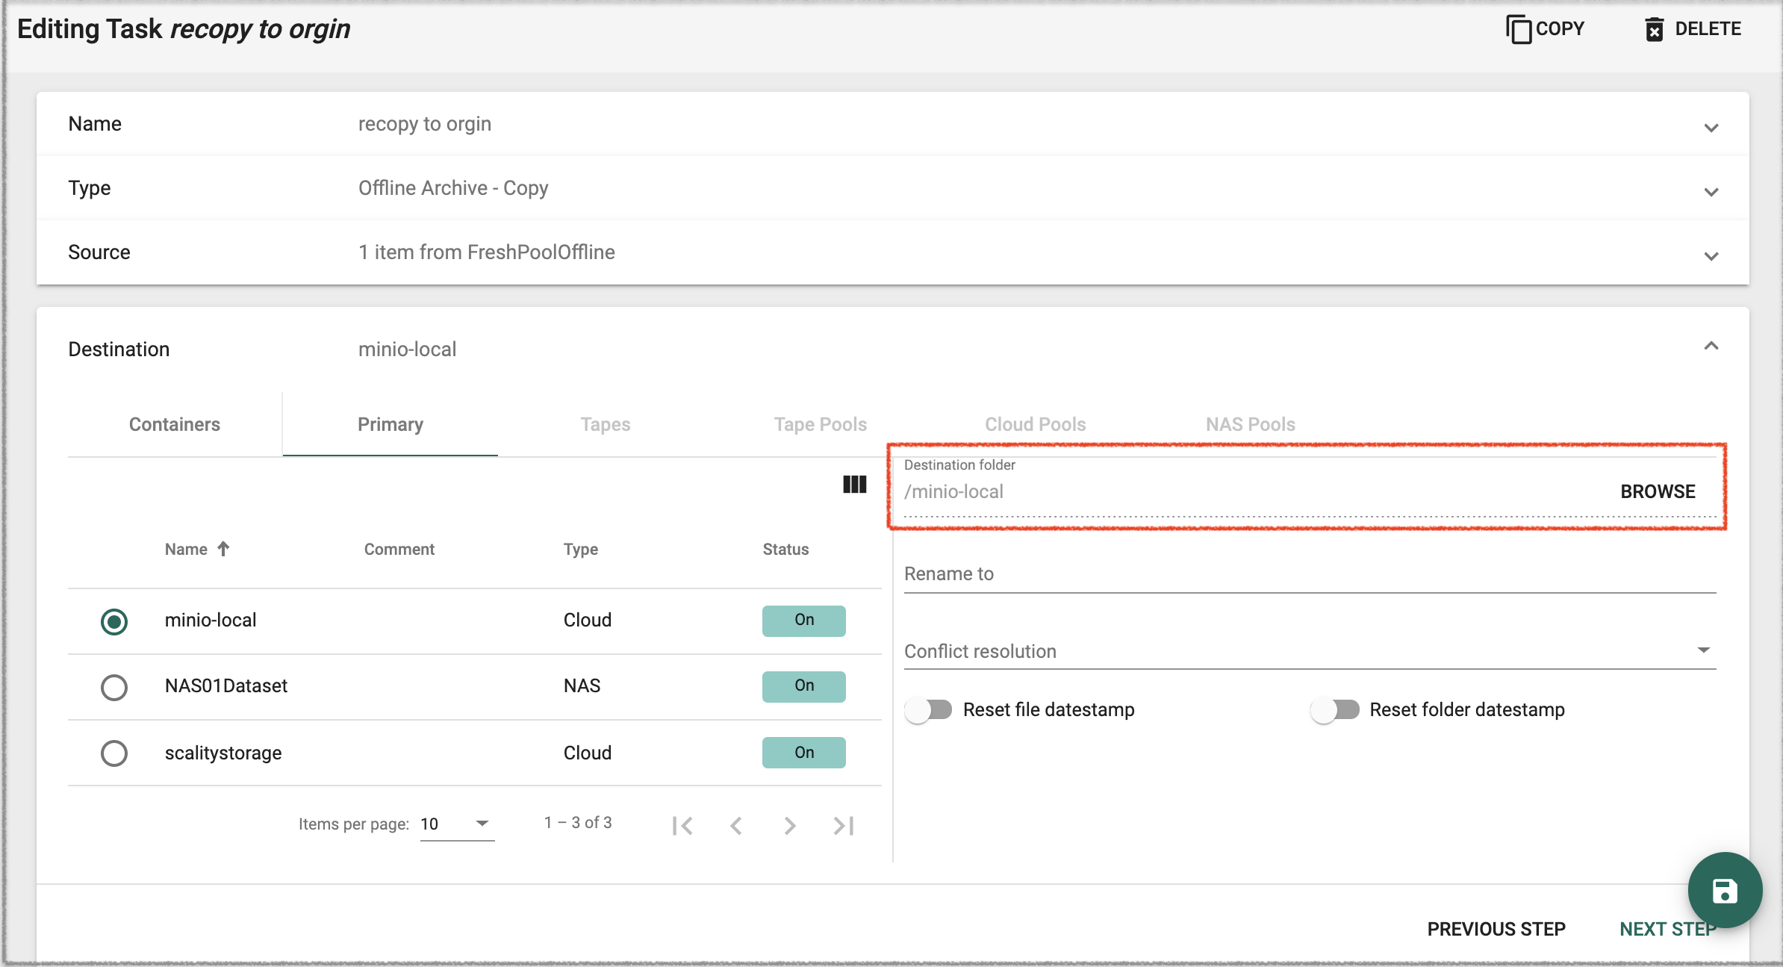Click the Cloud type cell for scalitystorage
Viewport: 1783px width, 967px height.
(x=588, y=753)
